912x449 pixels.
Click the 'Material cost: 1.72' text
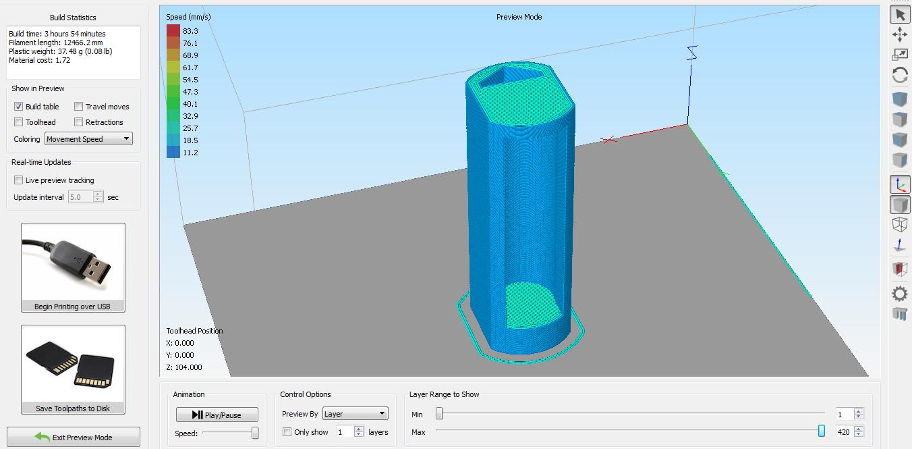39,60
